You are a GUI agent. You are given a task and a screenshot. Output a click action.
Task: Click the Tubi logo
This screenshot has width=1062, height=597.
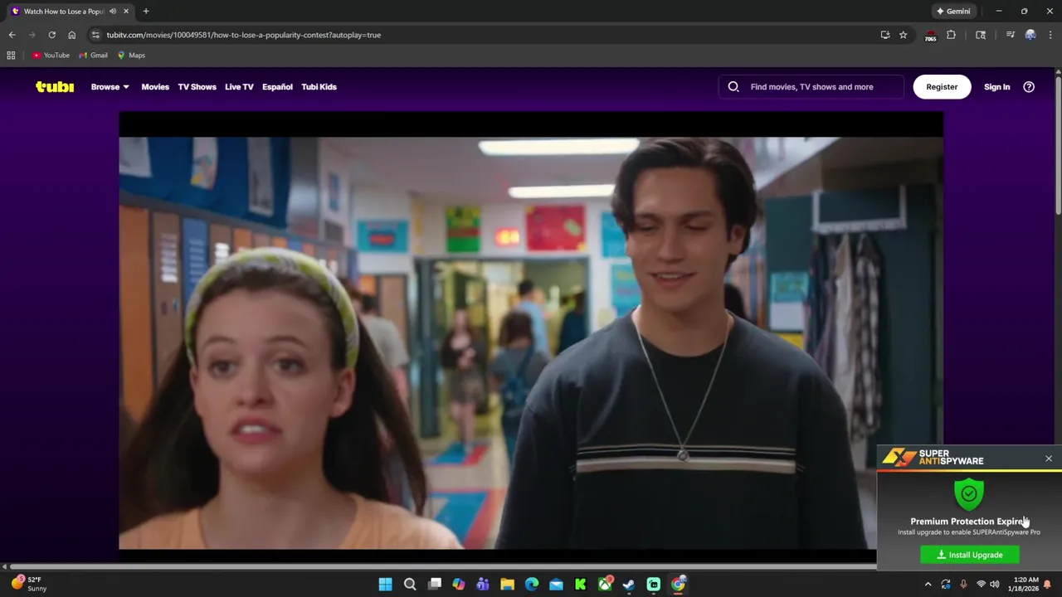55,86
